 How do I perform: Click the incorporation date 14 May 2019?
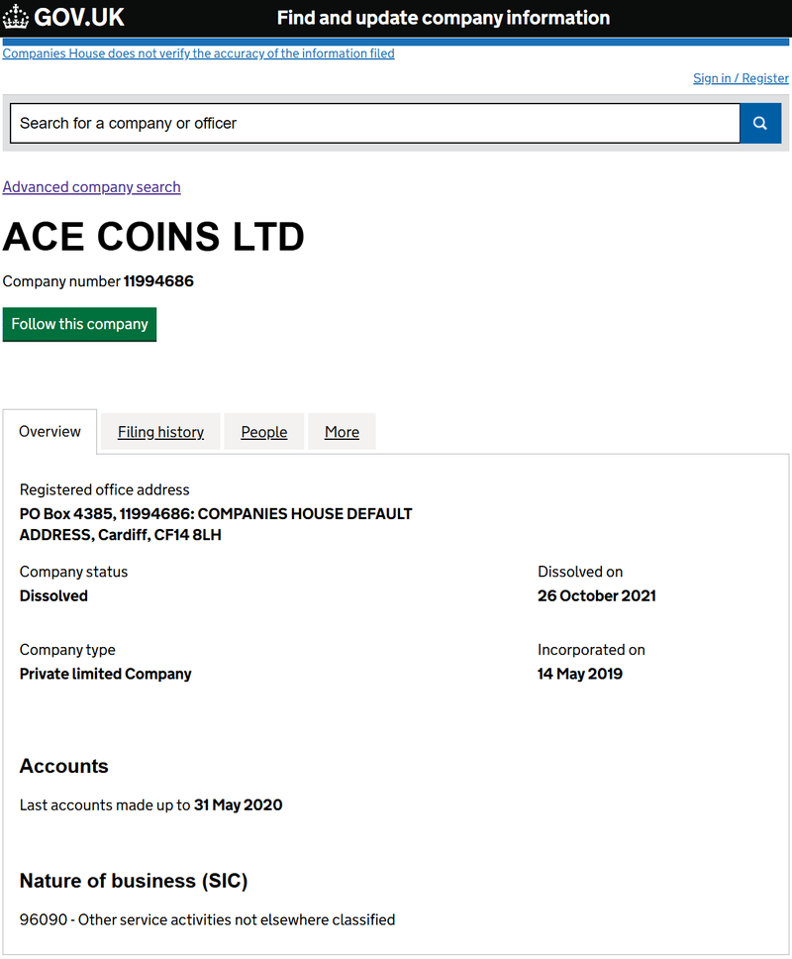click(x=580, y=674)
